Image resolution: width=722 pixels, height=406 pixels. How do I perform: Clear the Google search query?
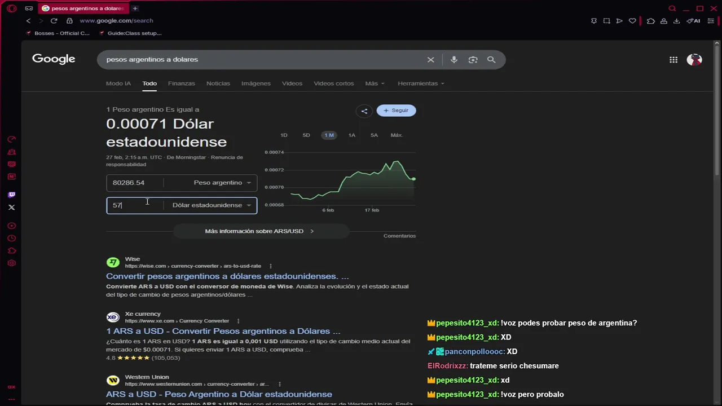point(431,60)
